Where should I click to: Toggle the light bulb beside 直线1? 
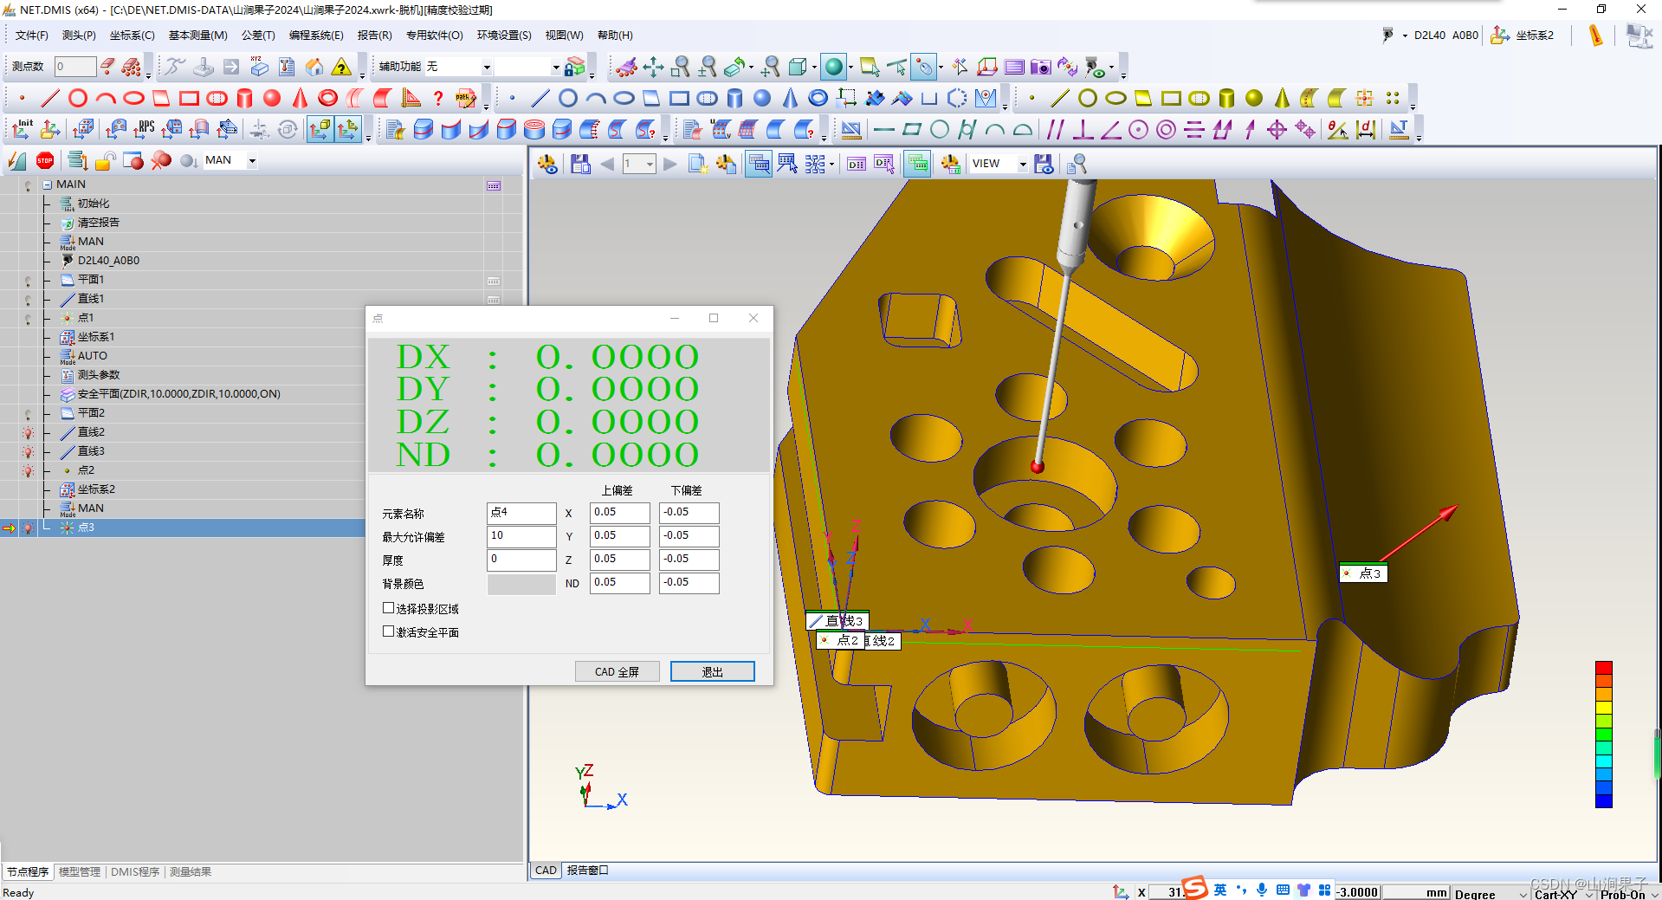[x=28, y=300]
